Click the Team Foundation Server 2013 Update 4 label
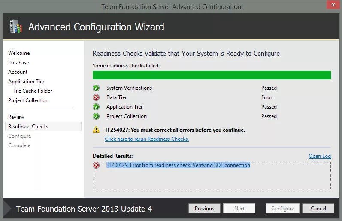Viewport: 342px width, 221px height. click(84, 209)
